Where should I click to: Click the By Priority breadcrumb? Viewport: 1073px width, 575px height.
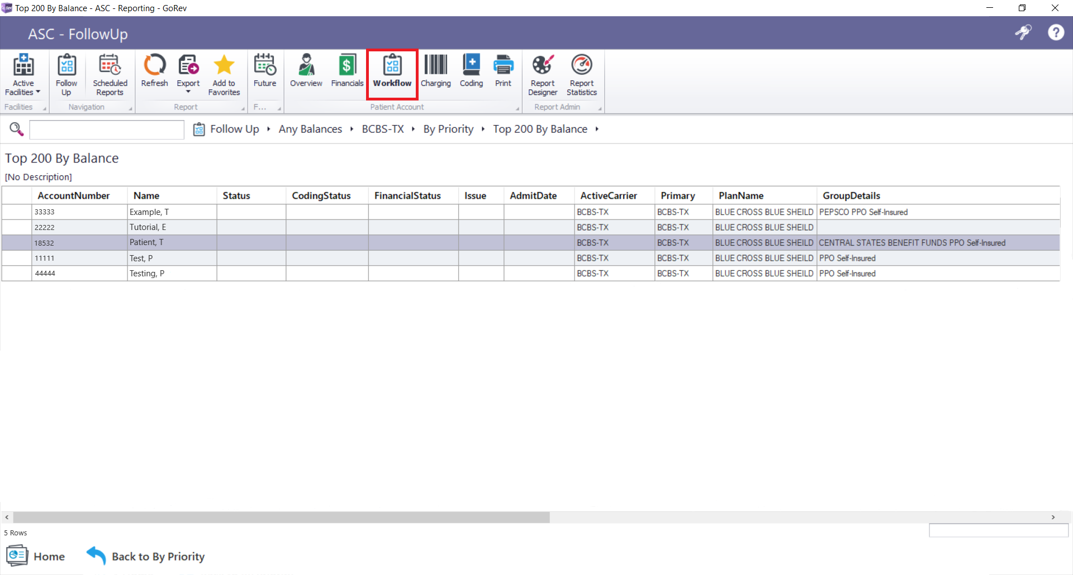[448, 129]
